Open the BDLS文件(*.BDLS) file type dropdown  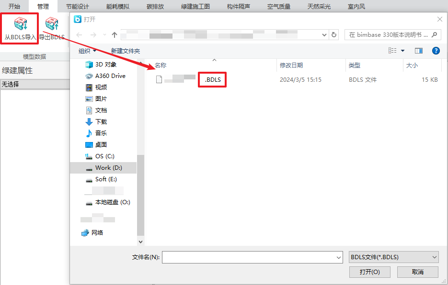coord(394,257)
